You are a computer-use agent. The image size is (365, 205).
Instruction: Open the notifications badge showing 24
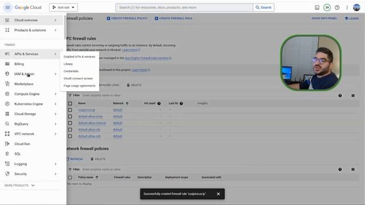click(x=327, y=7)
